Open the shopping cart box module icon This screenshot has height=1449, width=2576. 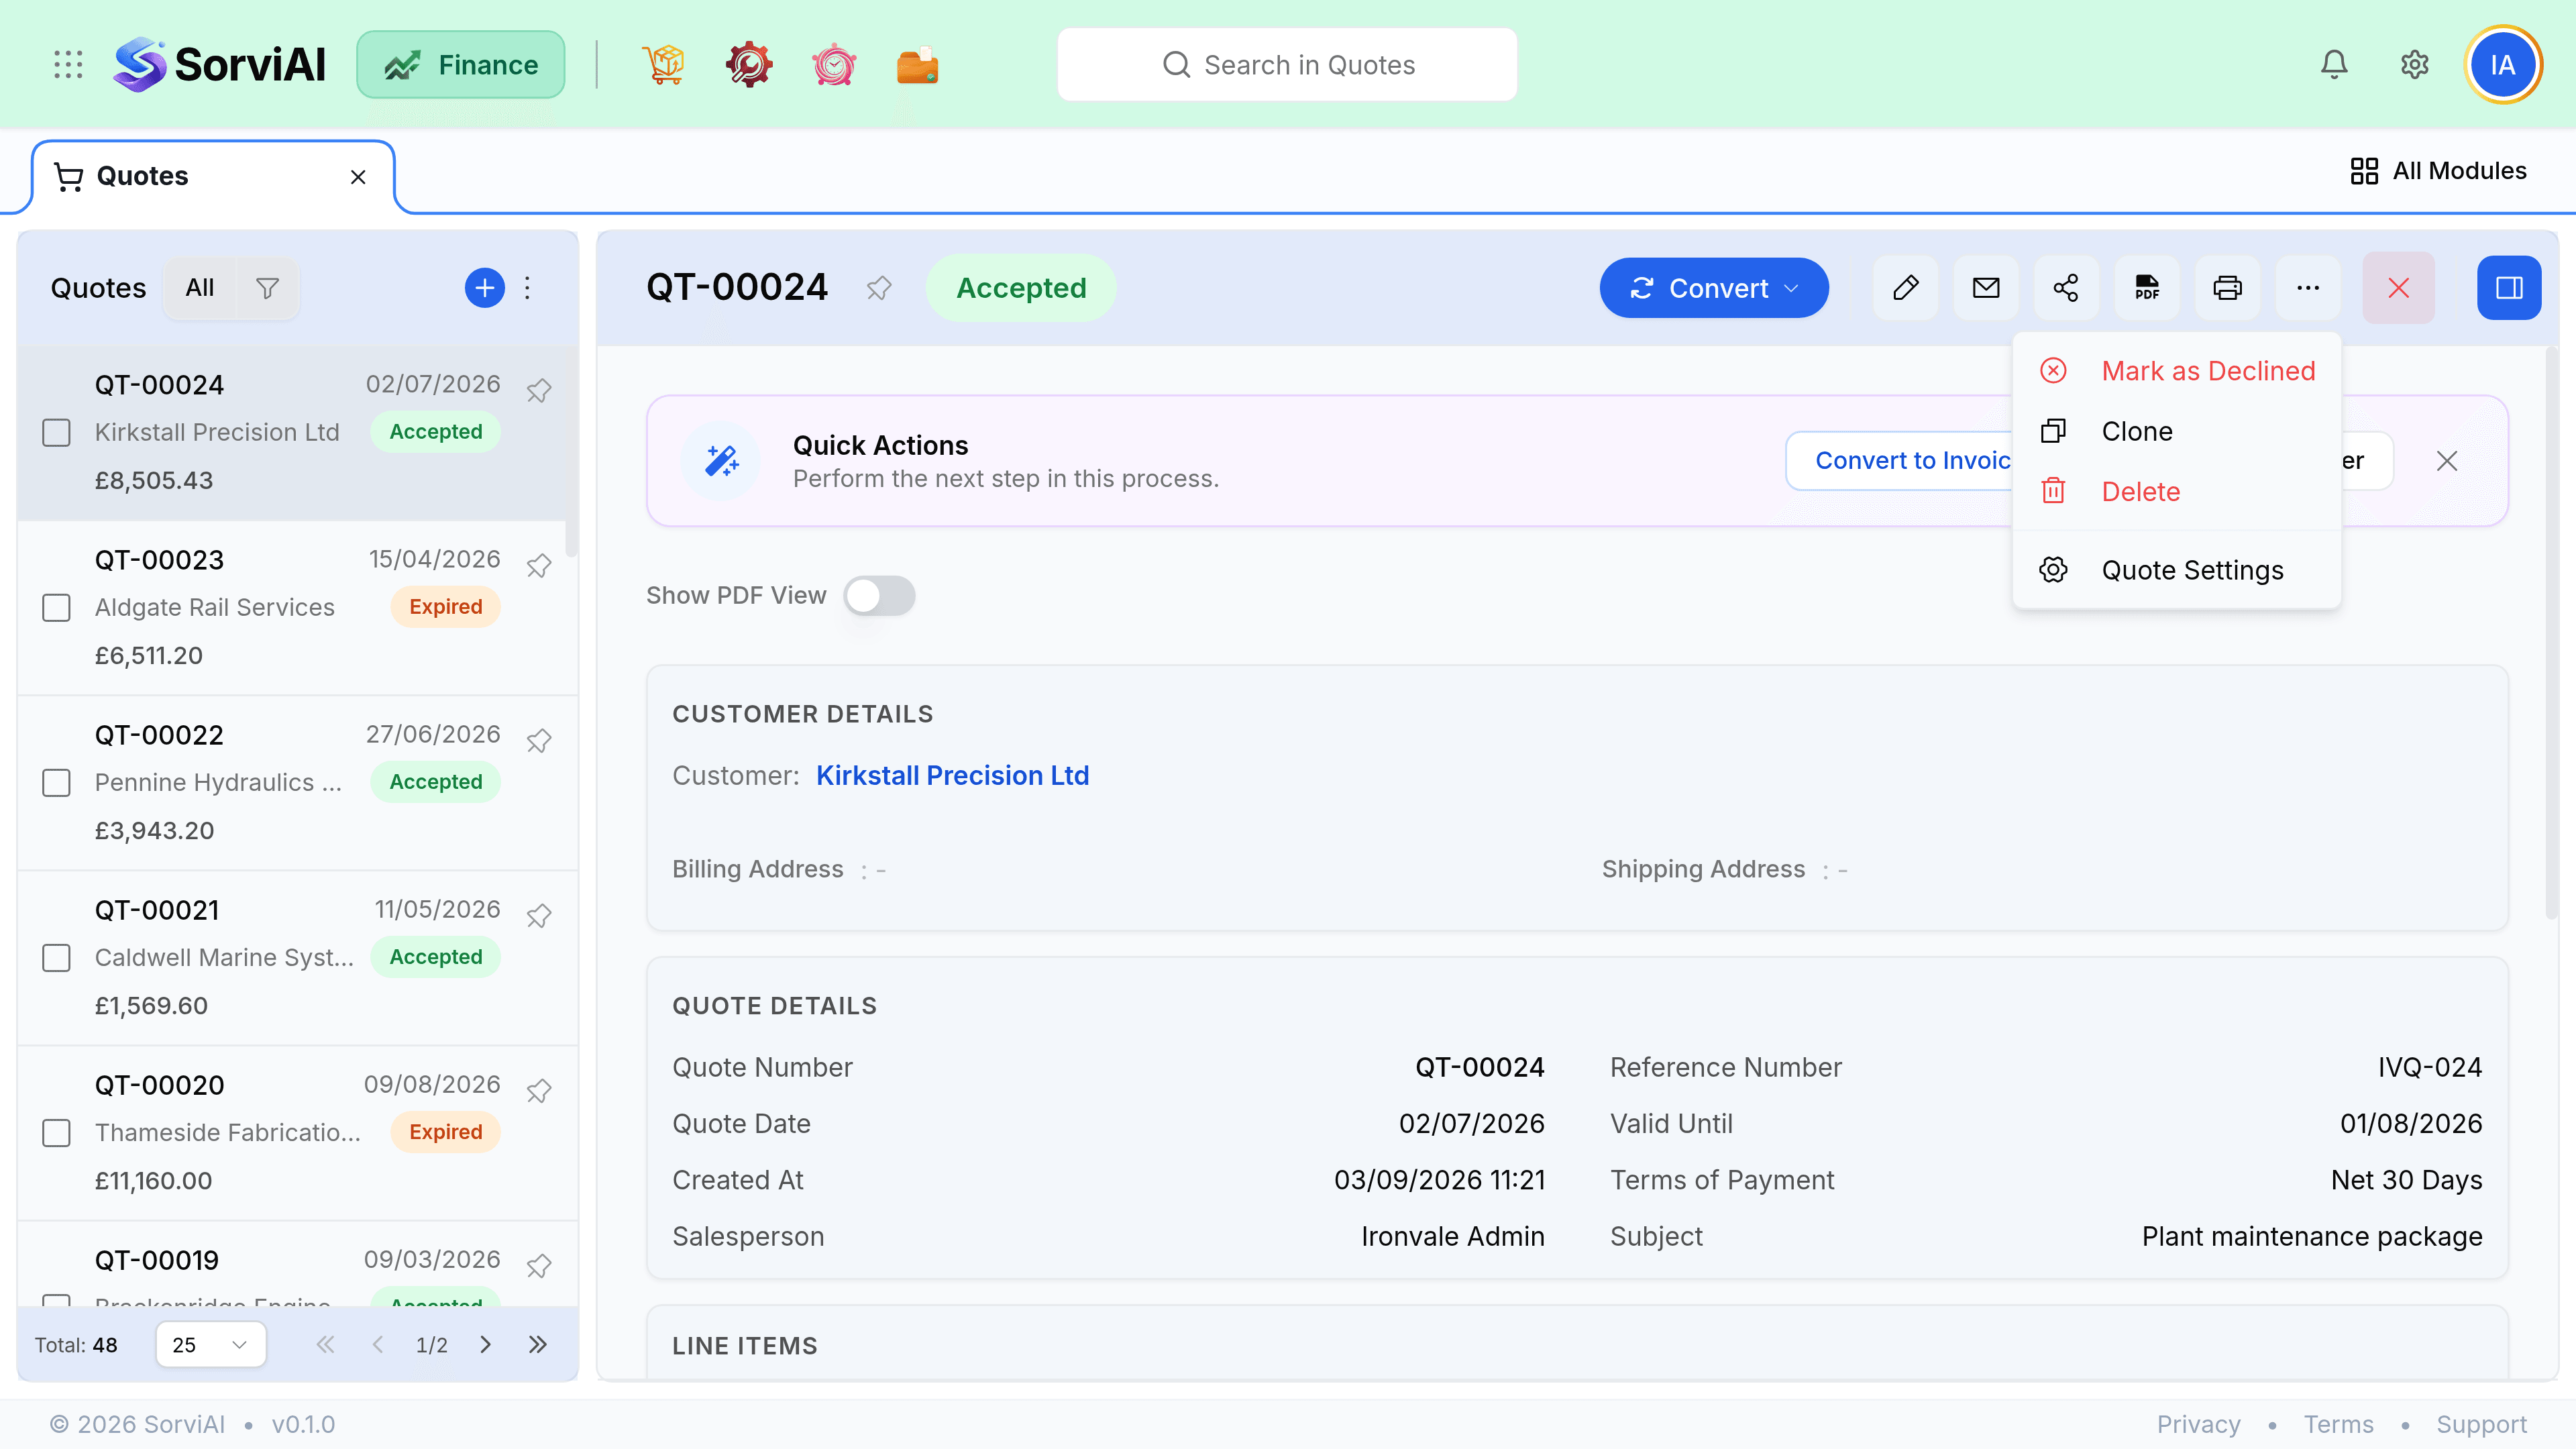tap(663, 65)
